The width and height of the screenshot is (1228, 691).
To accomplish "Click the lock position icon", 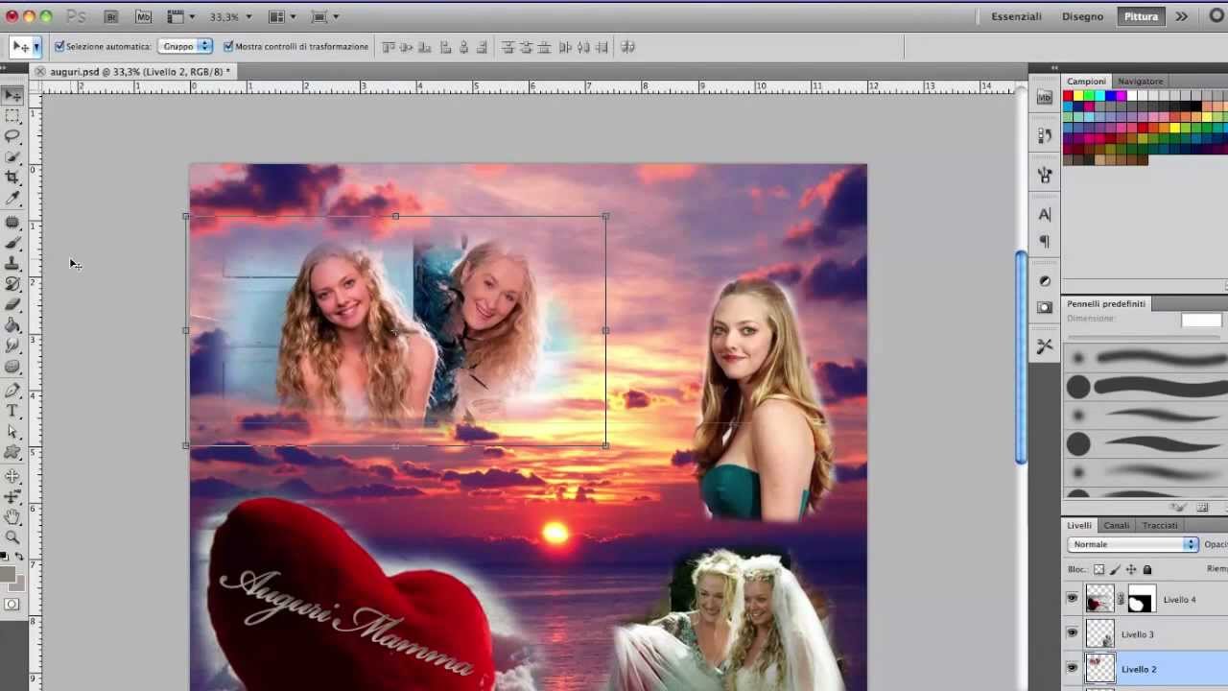I will click(x=1131, y=569).
